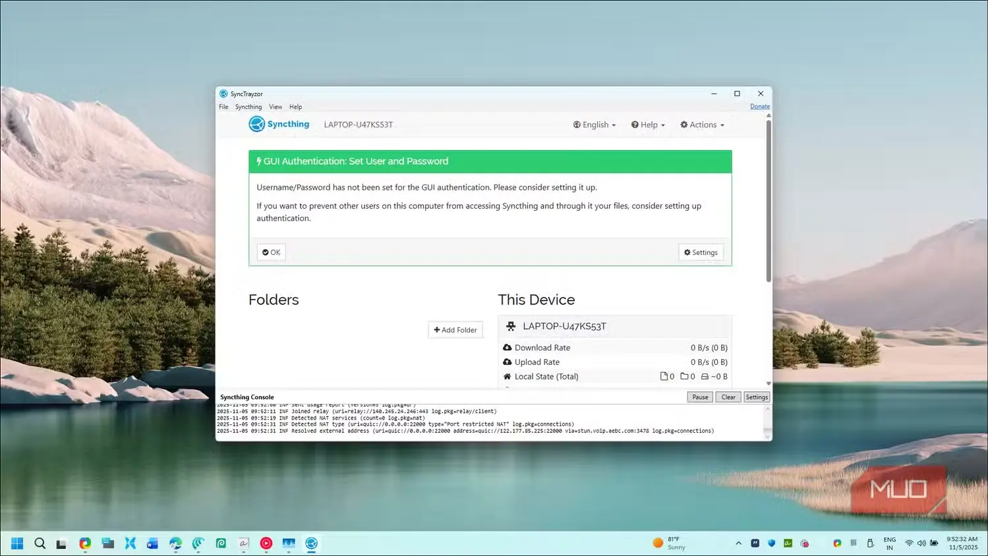Click the file count icon in Local State
The image size is (988, 556).
pyautogui.click(x=664, y=377)
